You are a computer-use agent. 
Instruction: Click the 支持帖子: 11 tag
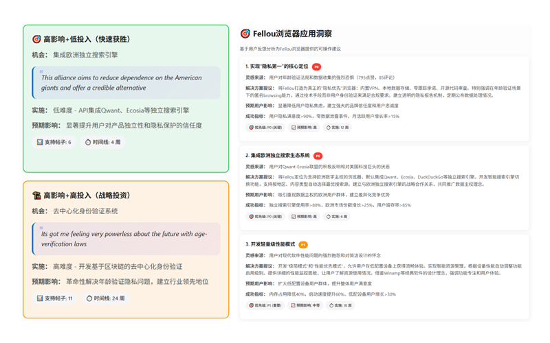tap(55, 298)
